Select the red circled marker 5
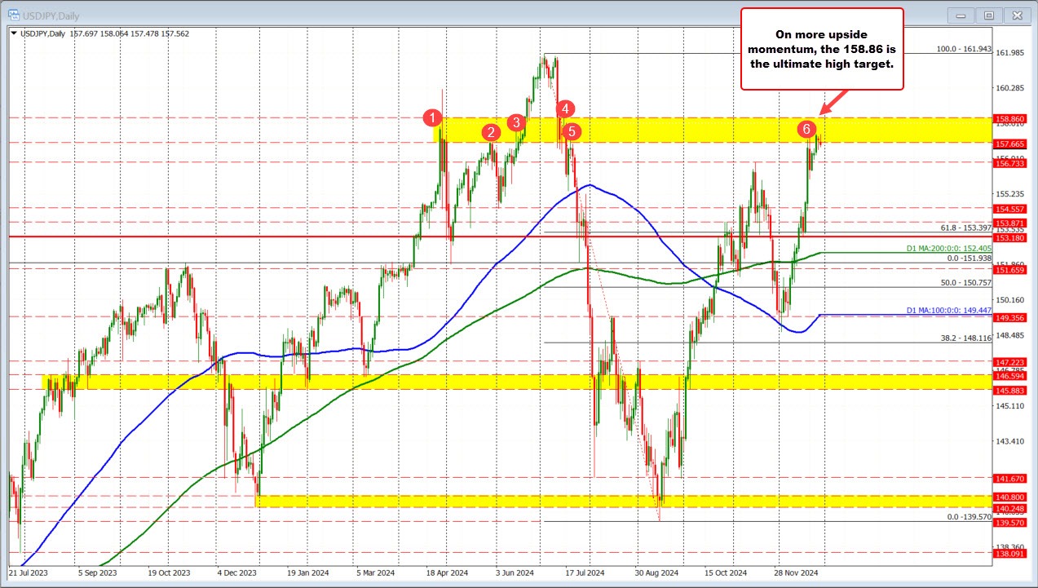Screen dimensions: 1038x588 pos(572,131)
